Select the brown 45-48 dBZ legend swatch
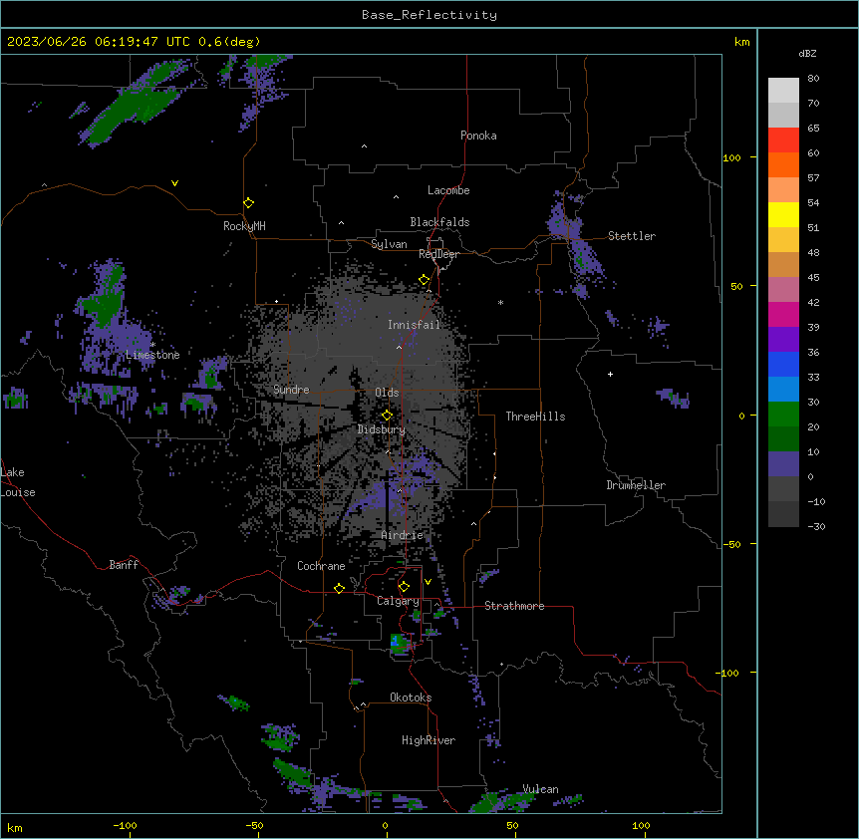Screen dimensions: 859x839 pos(783,264)
